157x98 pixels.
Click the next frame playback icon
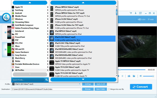point(122,76)
